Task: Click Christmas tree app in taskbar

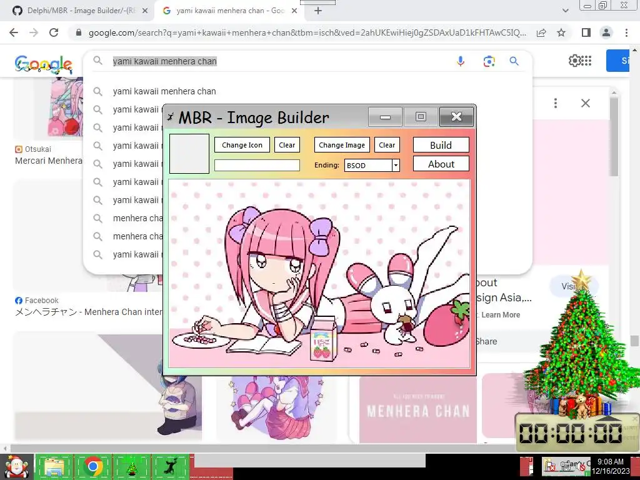Action: (x=131, y=466)
